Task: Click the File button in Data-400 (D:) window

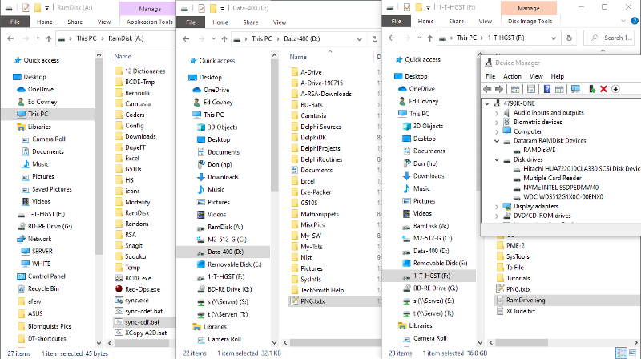Action: pos(191,22)
